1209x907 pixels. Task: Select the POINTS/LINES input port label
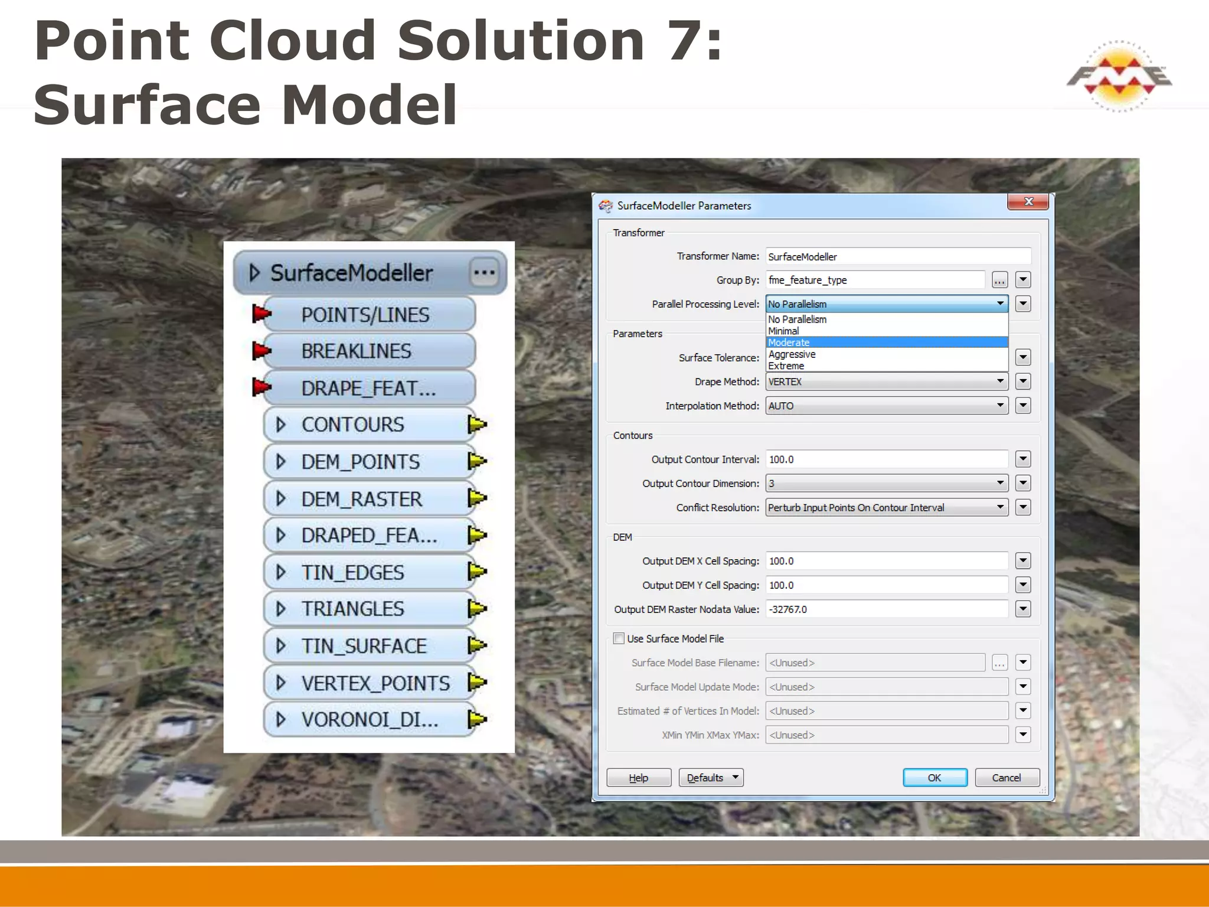[x=365, y=315]
